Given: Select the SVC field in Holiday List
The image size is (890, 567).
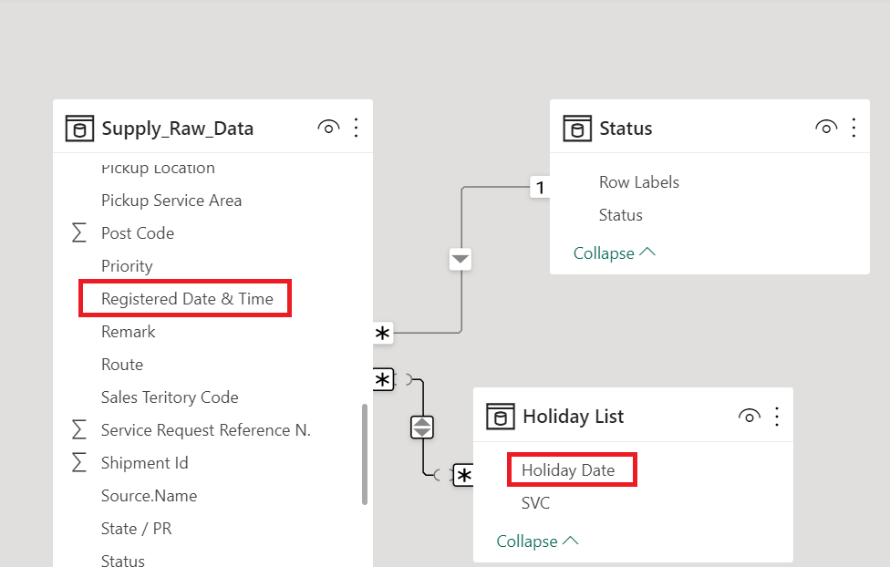Looking at the screenshot, I should pyautogui.click(x=536, y=503).
